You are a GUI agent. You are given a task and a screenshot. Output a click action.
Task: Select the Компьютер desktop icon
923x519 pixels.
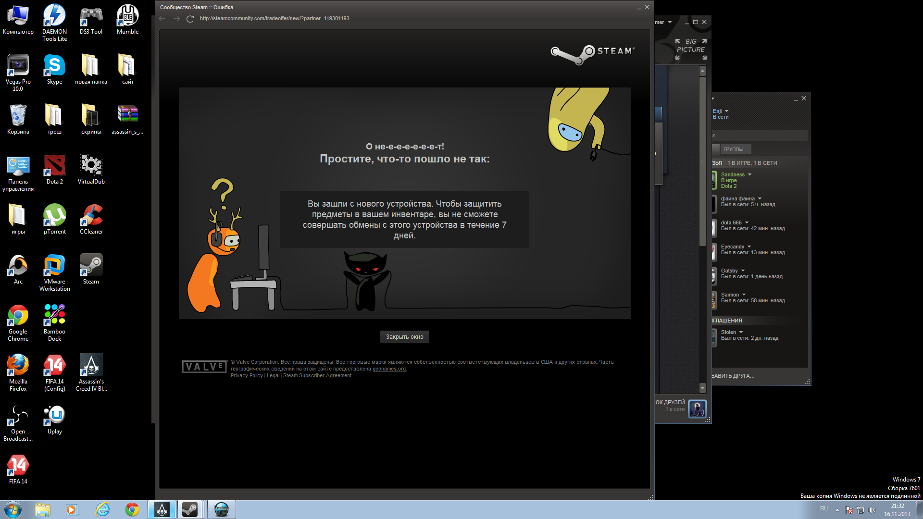(x=18, y=20)
